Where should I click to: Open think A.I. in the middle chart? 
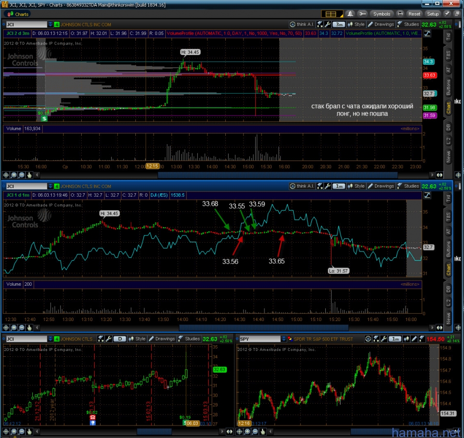302,186
